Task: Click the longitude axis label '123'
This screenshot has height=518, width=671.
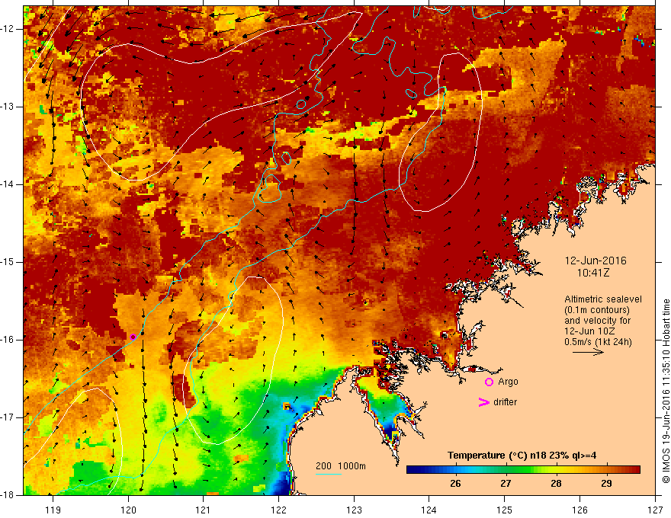Action: 354,510
